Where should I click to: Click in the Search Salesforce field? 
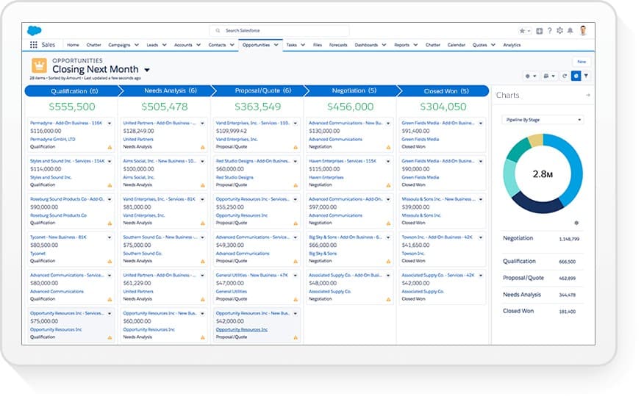coord(279,30)
